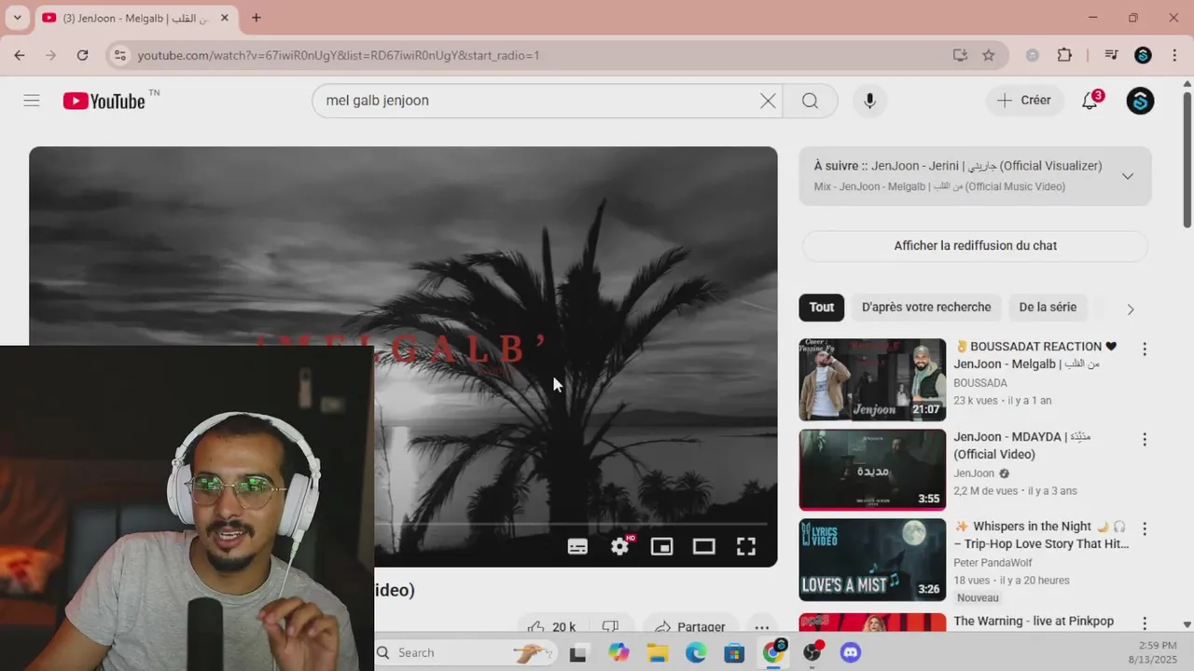Open the notifications bell
The width and height of the screenshot is (1194, 671).
click(1090, 101)
